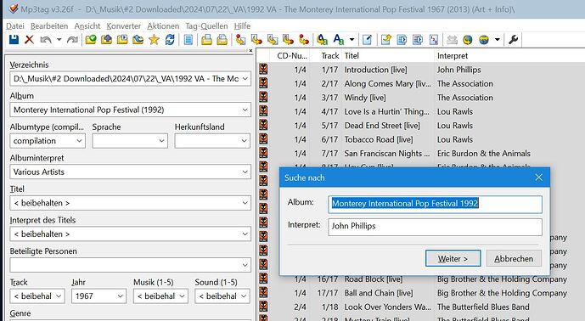Click the save tag floppy disk icon
585x321 pixels.
click(x=14, y=40)
